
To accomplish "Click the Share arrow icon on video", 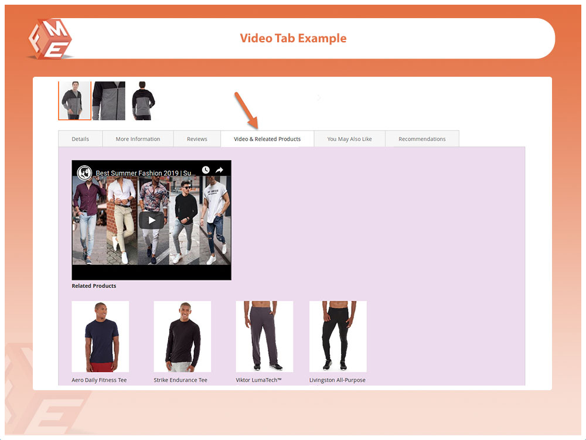I will [220, 170].
